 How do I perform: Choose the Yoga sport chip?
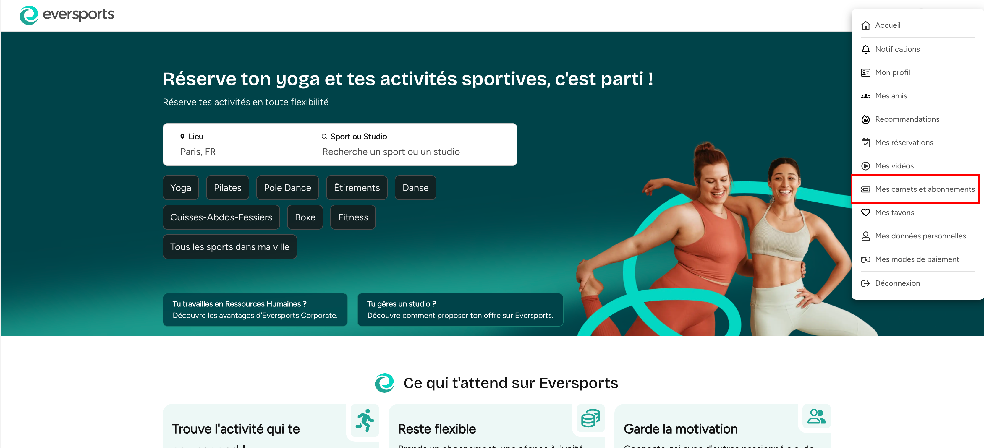tap(181, 188)
